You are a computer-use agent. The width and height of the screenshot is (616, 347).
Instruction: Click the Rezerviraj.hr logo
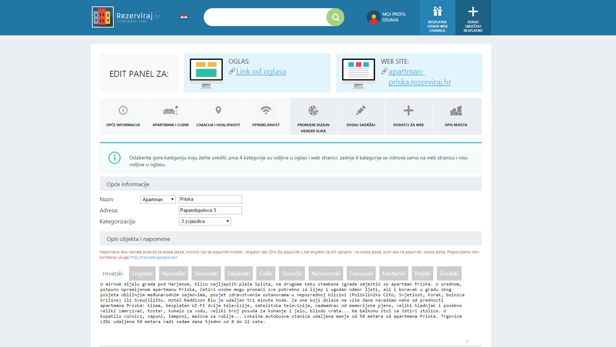tap(126, 17)
